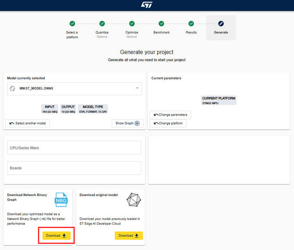Show the model graph
294x250 pixels.
[127, 123]
